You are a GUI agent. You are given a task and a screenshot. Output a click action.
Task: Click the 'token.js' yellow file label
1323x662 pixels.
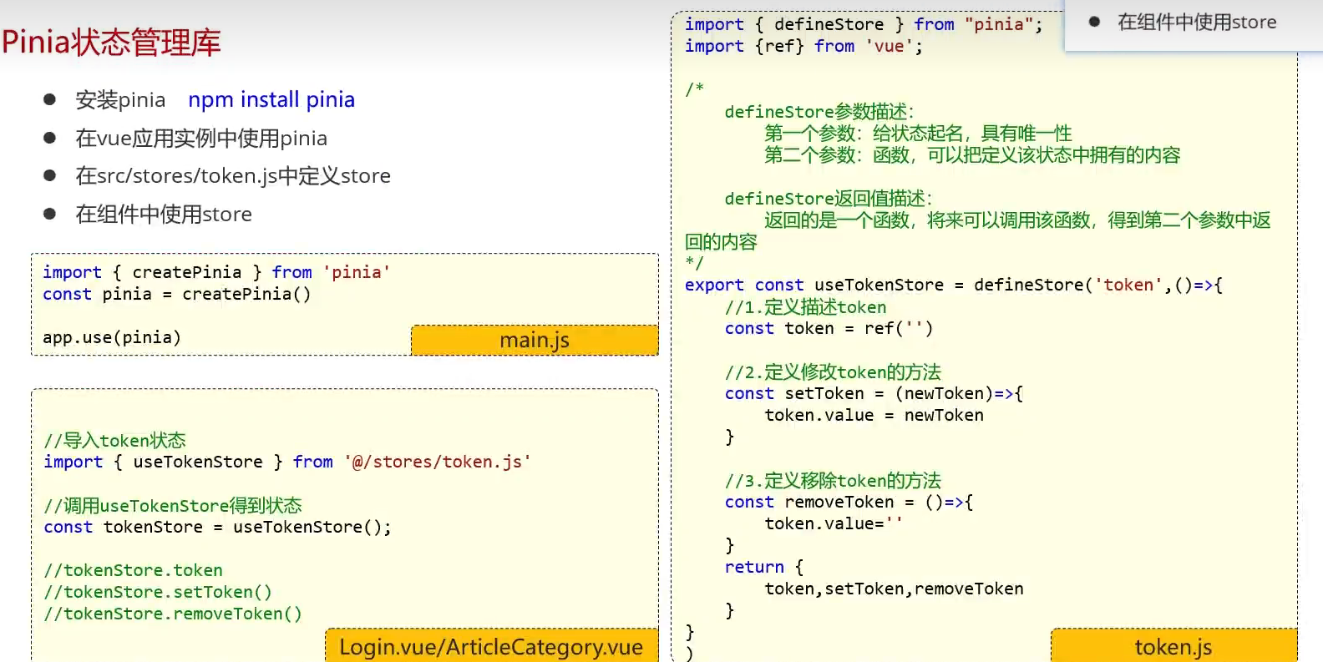coord(1173,646)
